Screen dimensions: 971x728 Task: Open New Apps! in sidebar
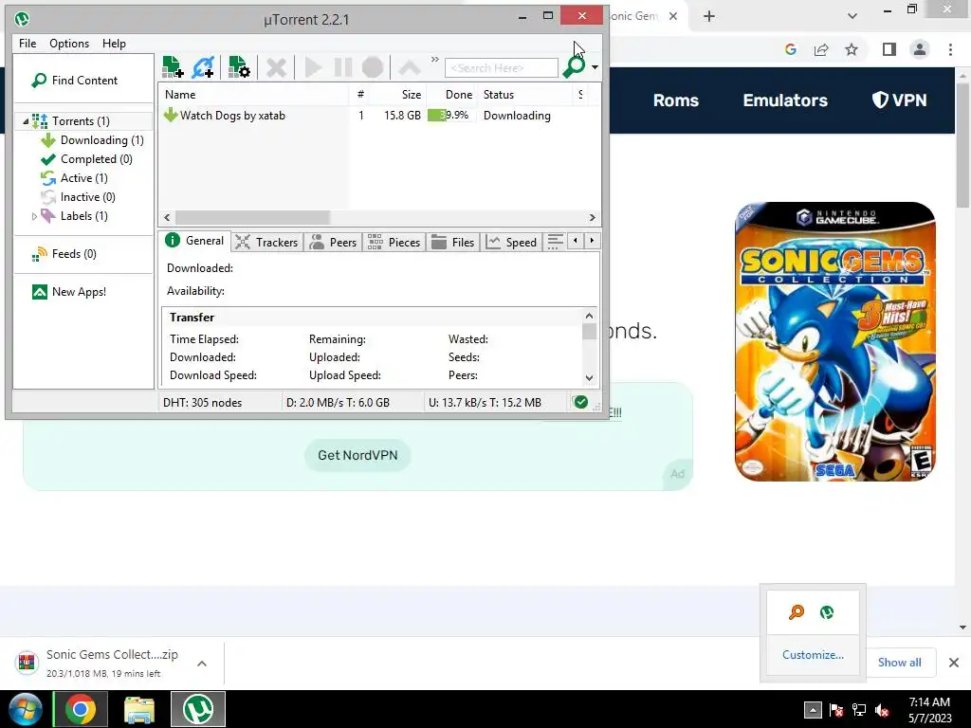68,292
